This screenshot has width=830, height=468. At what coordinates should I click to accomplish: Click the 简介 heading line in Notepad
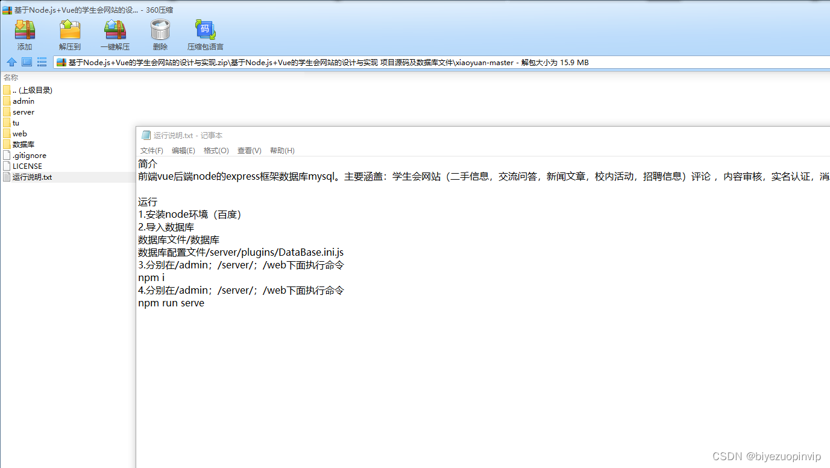pyautogui.click(x=148, y=164)
